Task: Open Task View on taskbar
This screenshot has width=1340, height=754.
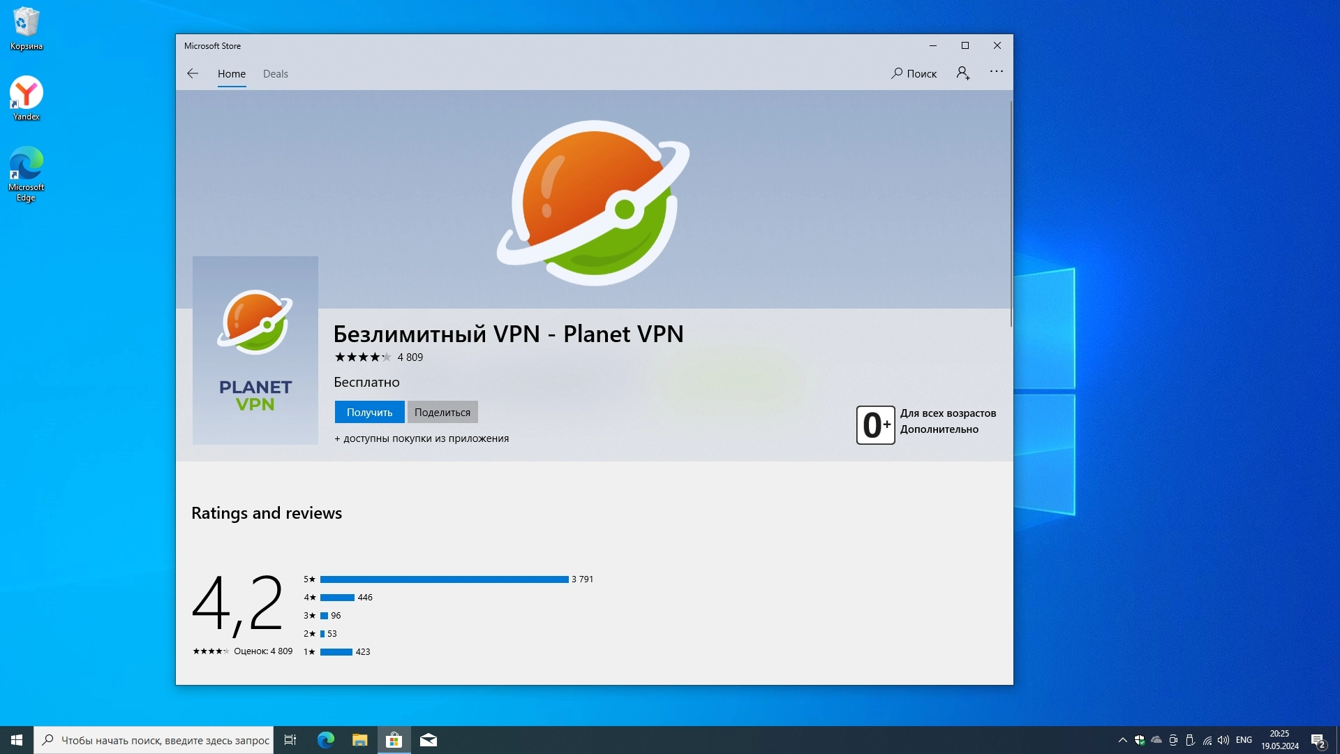Action: 290,740
